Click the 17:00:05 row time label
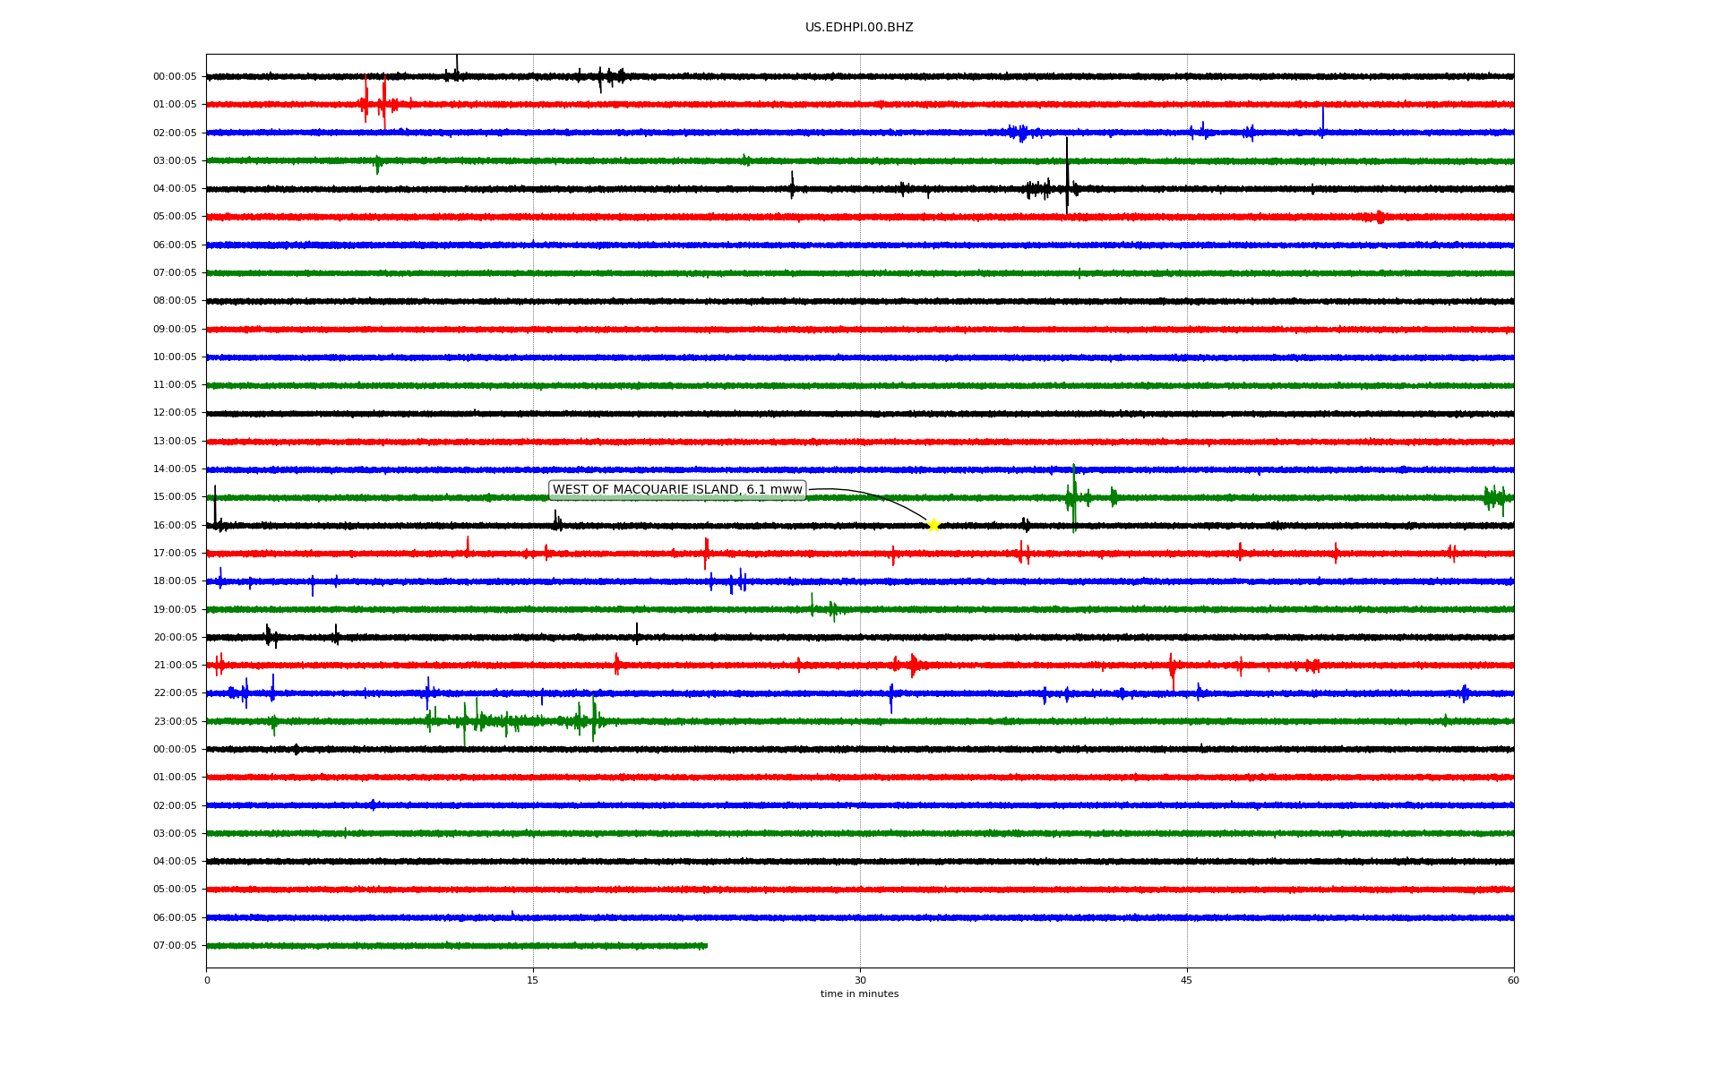1720x1075 pixels. (x=175, y=554)
